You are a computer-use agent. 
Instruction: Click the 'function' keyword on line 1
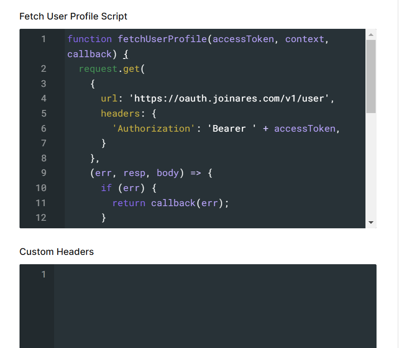point(89,39)
